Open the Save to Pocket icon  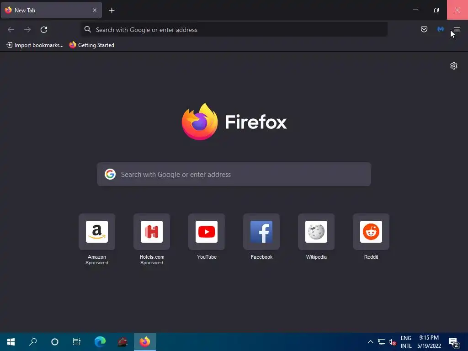point(424,29)
